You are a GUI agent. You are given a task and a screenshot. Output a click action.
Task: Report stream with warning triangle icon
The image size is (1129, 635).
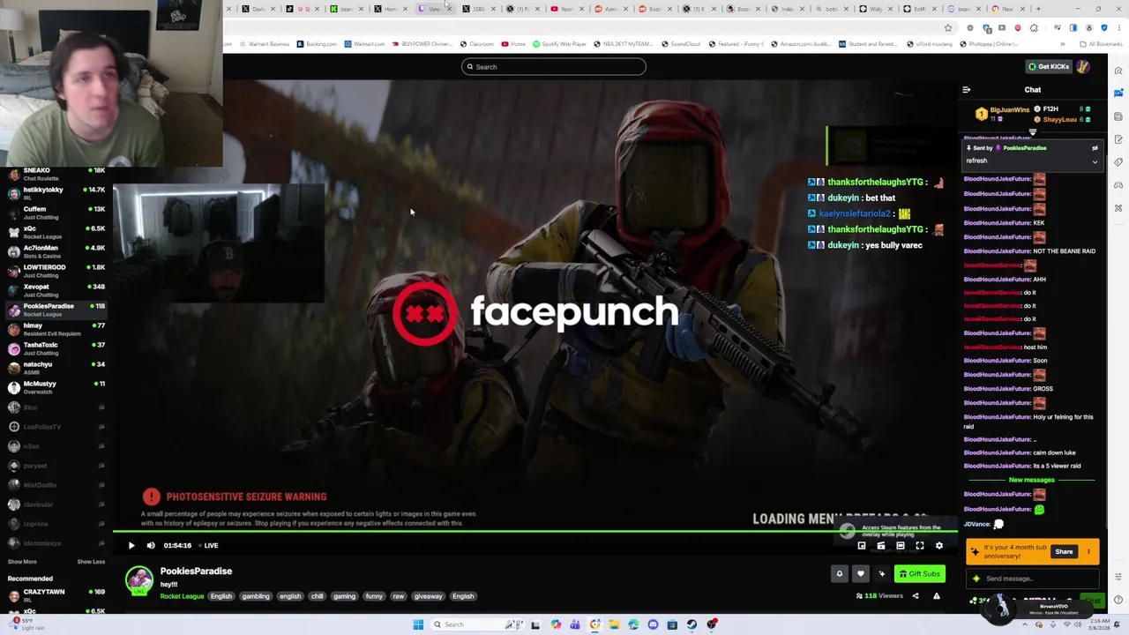937,596
